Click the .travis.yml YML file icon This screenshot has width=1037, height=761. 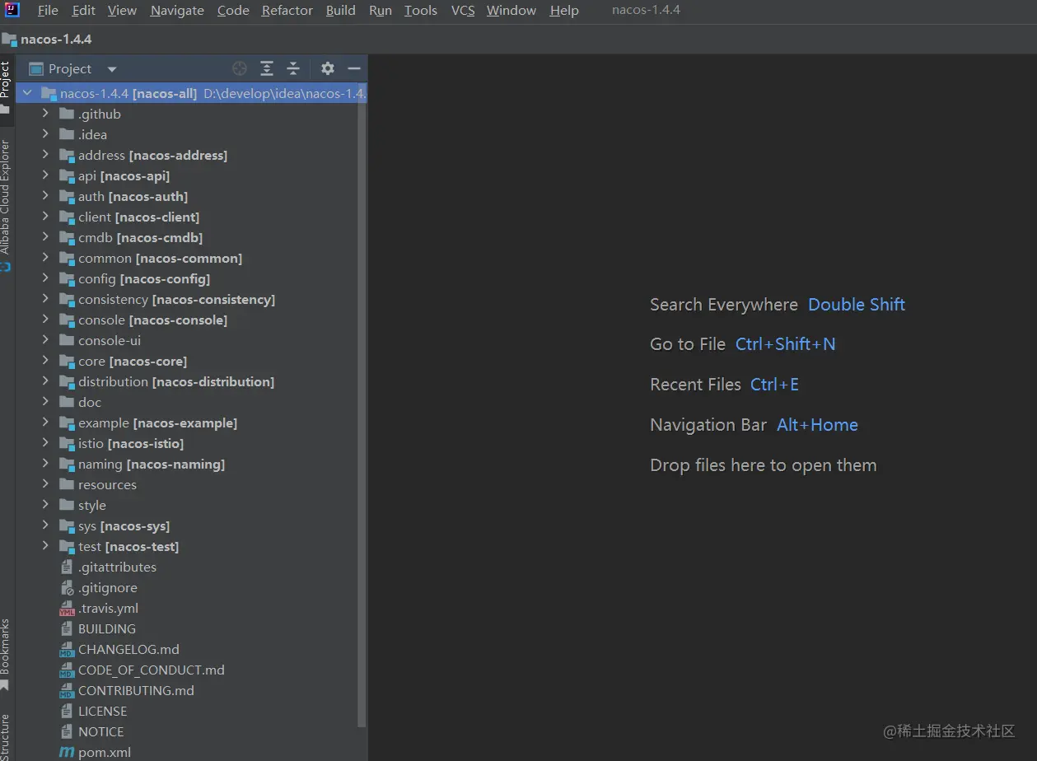(x=67, y=609)
